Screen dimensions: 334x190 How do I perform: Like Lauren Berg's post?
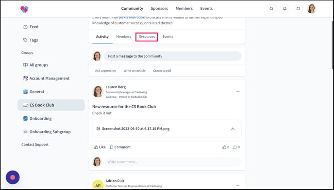point(100,147)
